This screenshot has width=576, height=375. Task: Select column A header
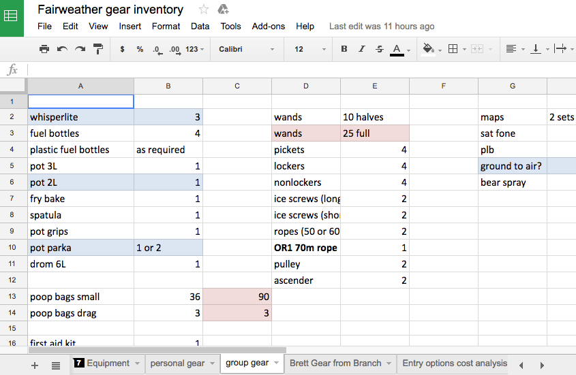click(81, 86)
